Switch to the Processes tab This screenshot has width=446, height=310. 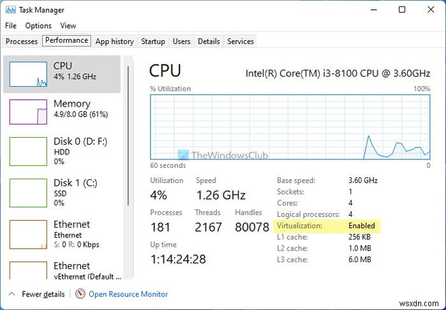[x=22, y=41]
